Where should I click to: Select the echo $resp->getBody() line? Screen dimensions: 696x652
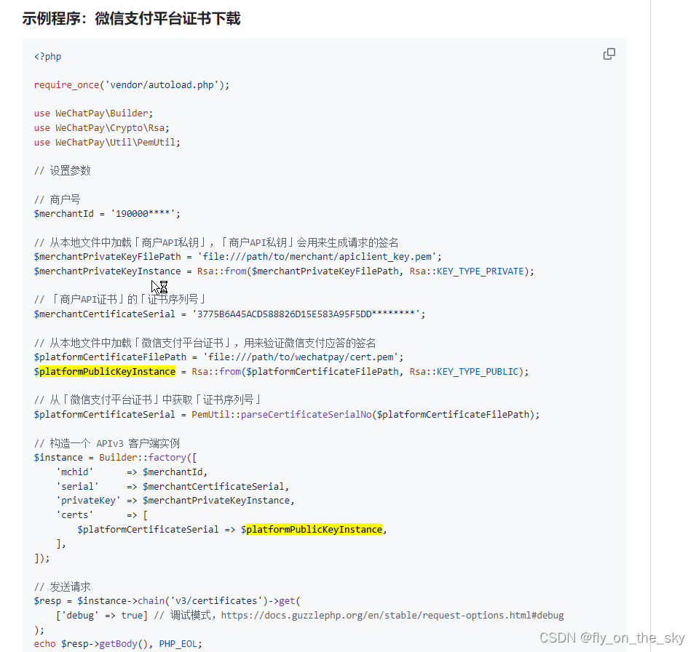116,643
